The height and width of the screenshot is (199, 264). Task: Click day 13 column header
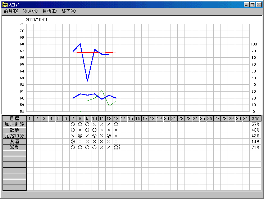coord(116,119)
